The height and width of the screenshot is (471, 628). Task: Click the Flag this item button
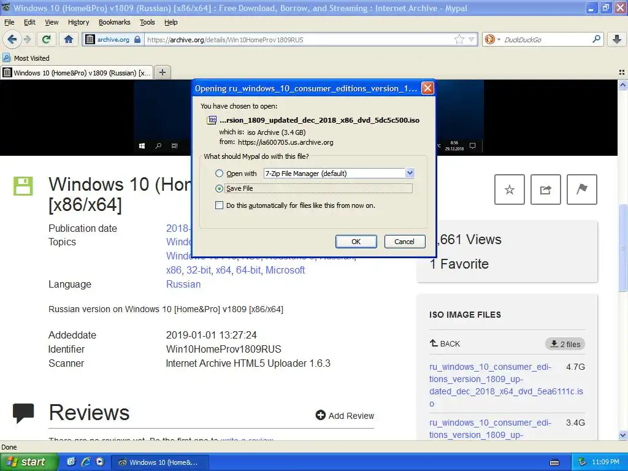coord(582,190)
